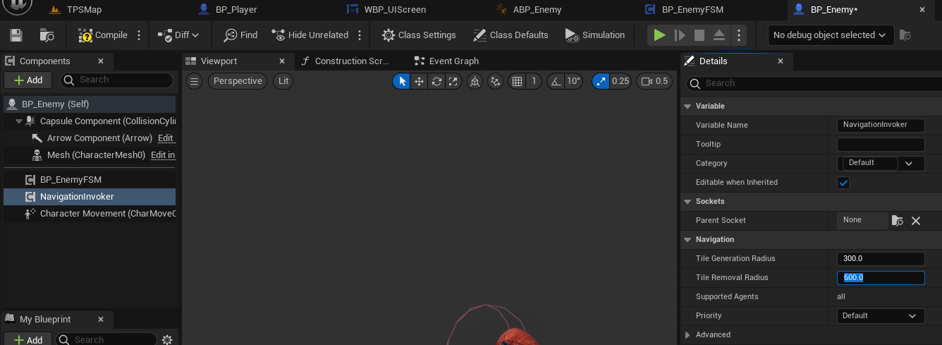This screenshot has width=942, height=345.
Task: Toggle Editable when Inherited checkbox
Action: 843,183
